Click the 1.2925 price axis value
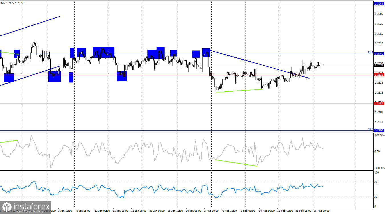The height and width of the screenshot is (214, 385). pos(379,24)
